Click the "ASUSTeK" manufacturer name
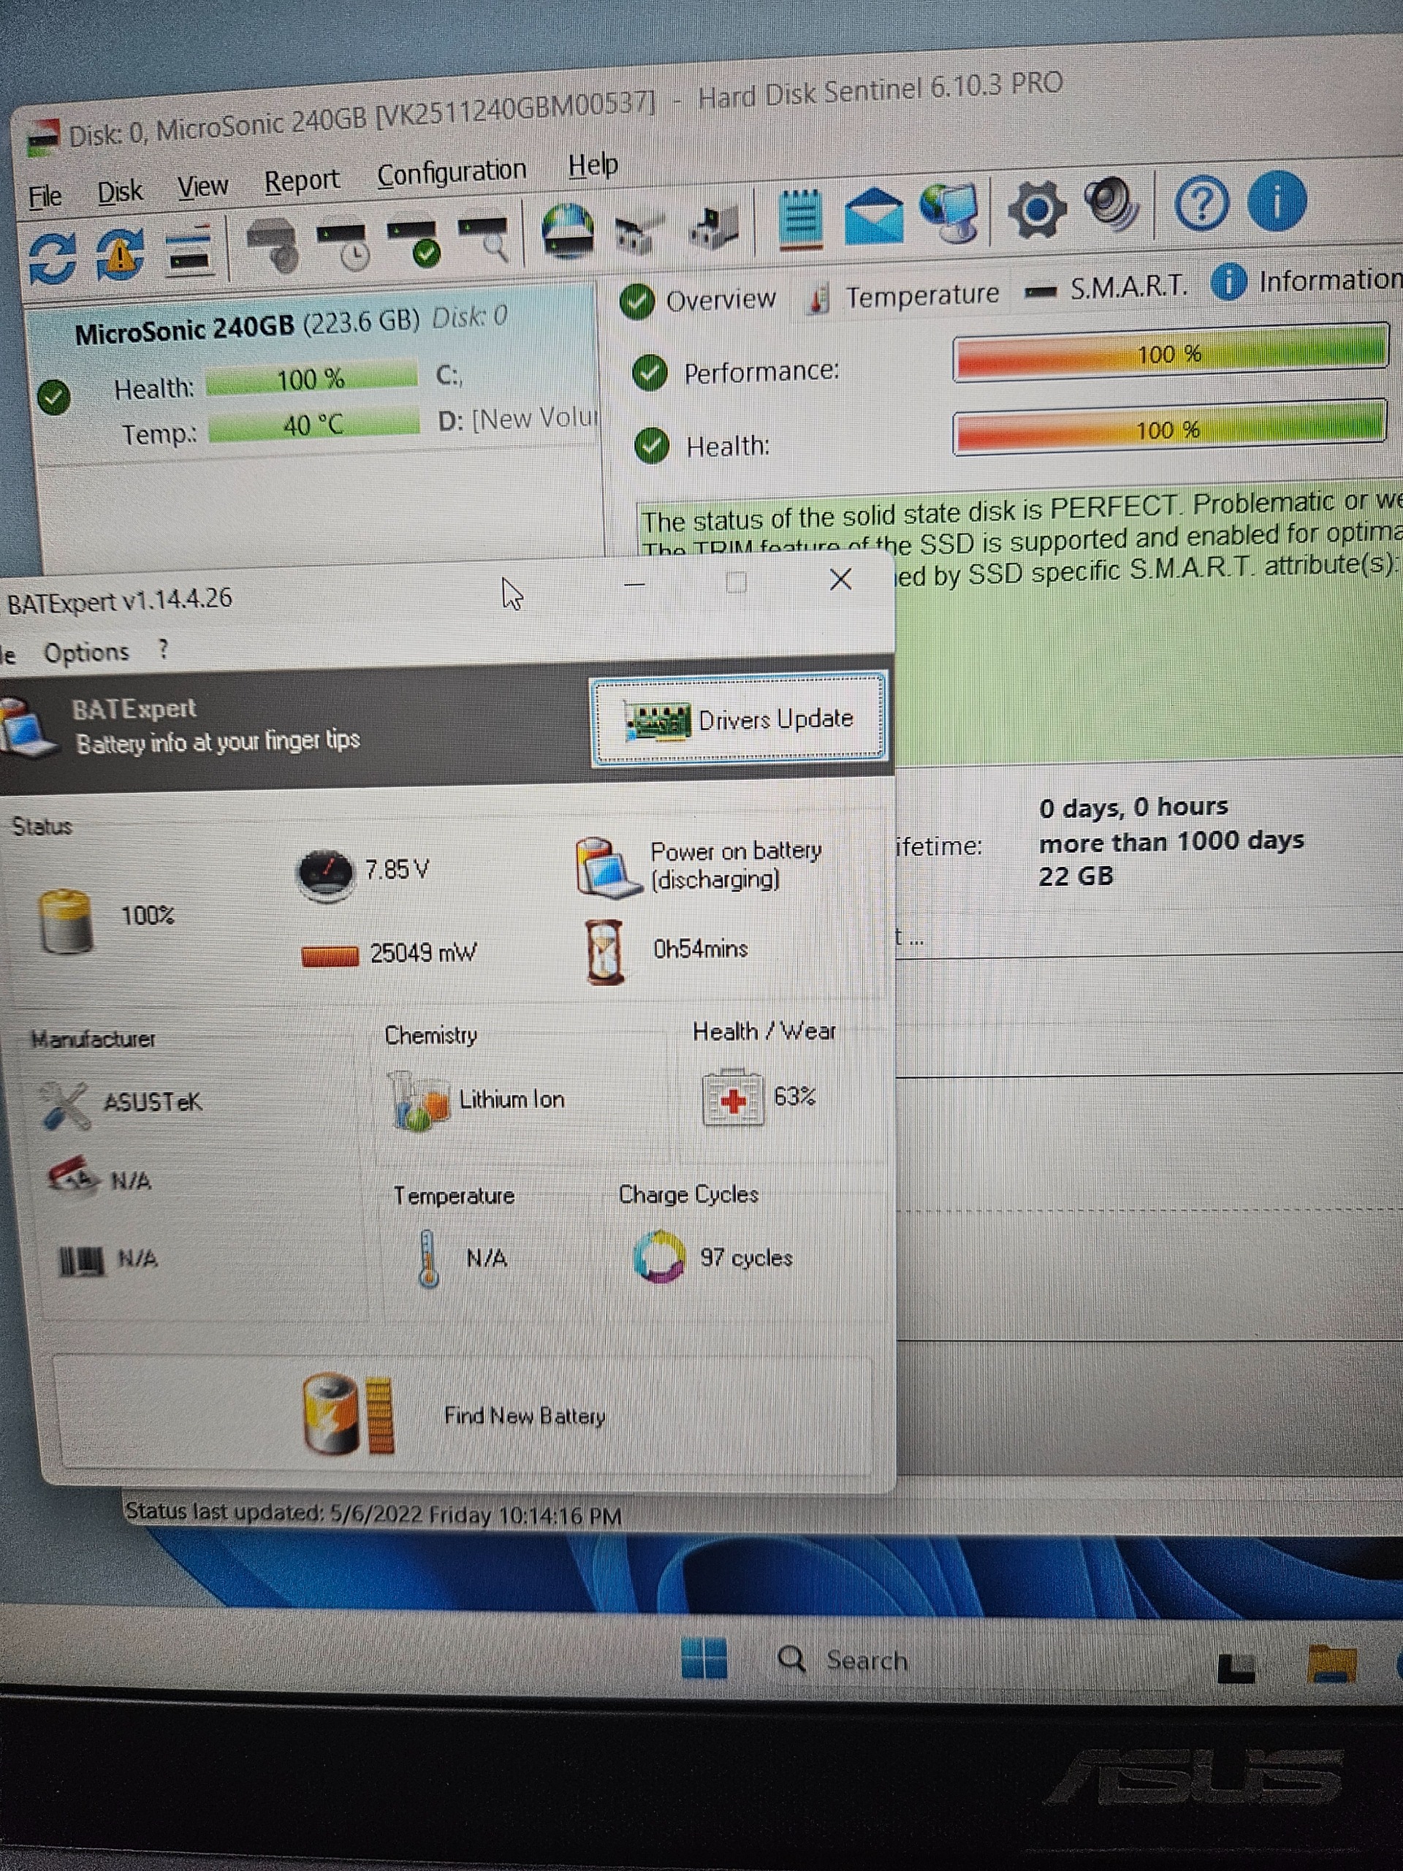The image size is (1403, 1871). 152,1102
